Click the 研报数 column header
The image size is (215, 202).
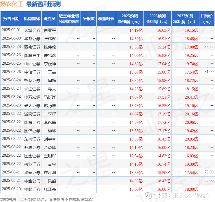[89, 19]
